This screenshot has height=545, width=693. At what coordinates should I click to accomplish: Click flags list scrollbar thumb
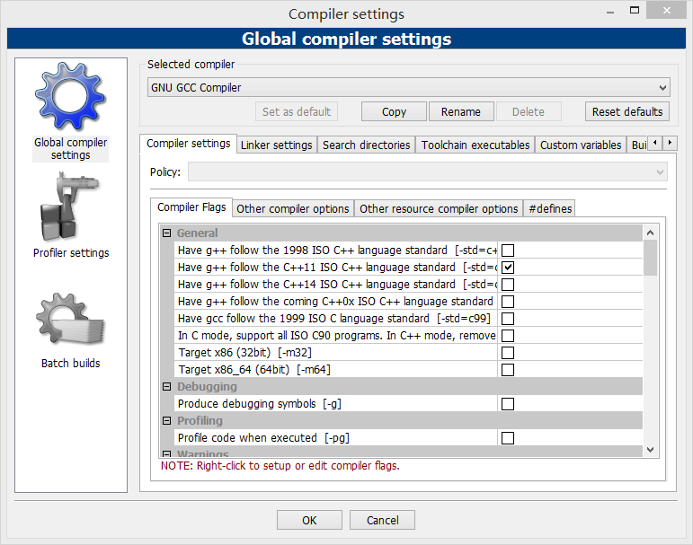tap(650, 258)
